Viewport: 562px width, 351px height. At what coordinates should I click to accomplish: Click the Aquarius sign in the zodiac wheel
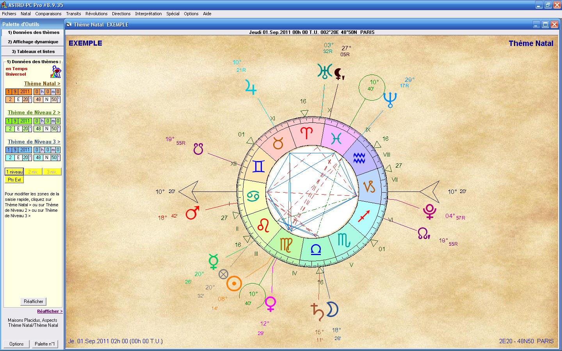point(359,158)
